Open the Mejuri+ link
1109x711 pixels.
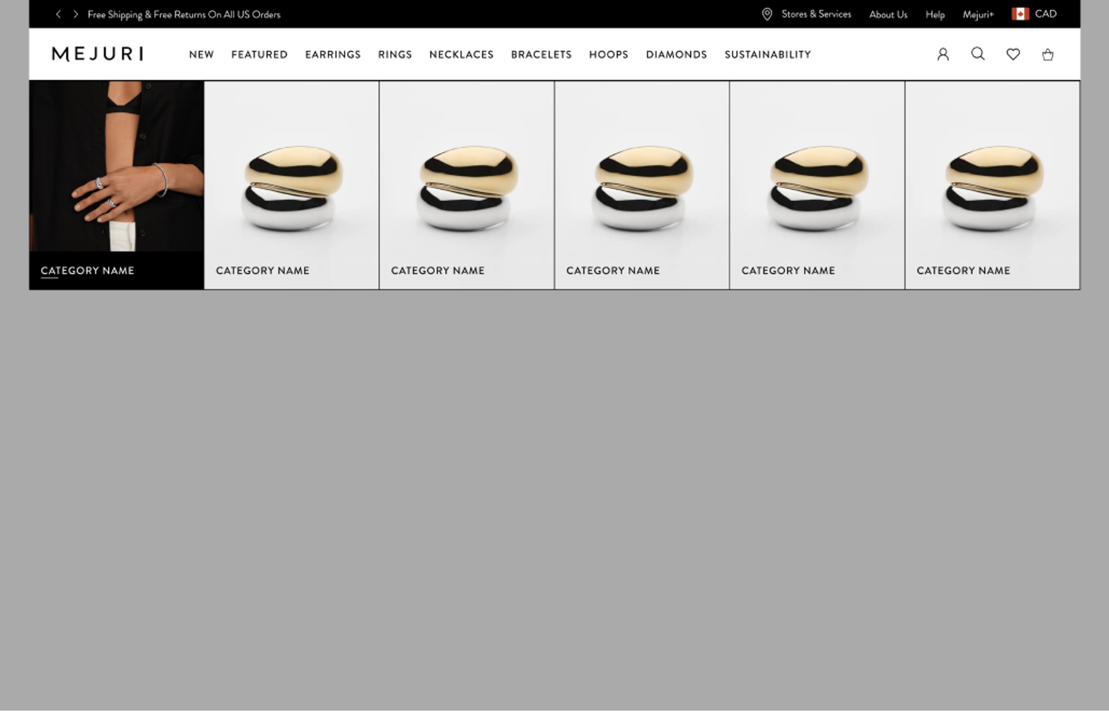pyautogui.click(x=978, y=14)
